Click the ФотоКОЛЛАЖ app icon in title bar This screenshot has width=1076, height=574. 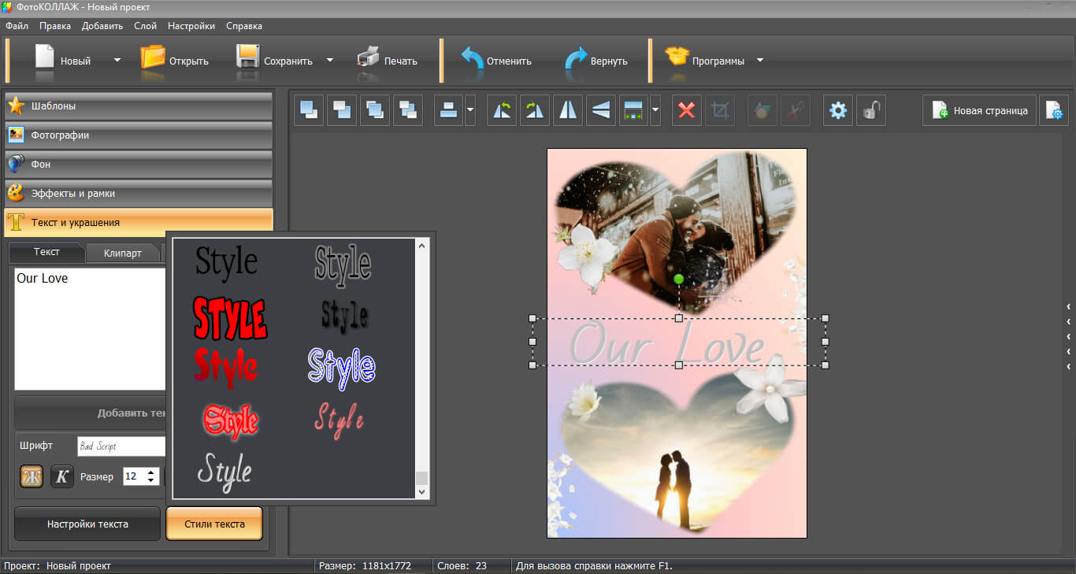tap(8, 7)
